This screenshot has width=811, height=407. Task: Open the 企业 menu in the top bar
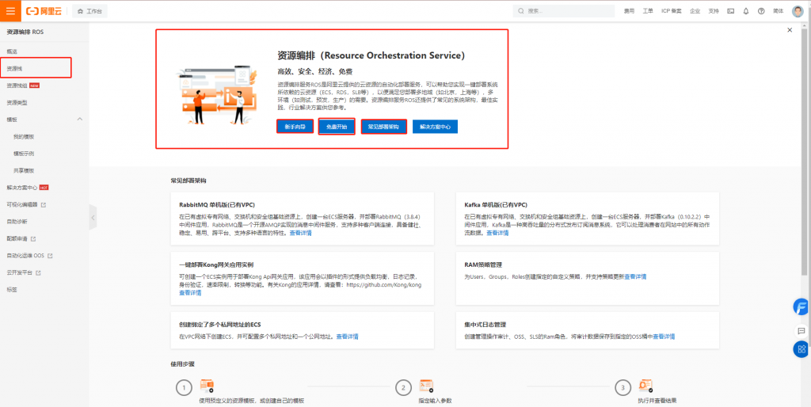695,11
